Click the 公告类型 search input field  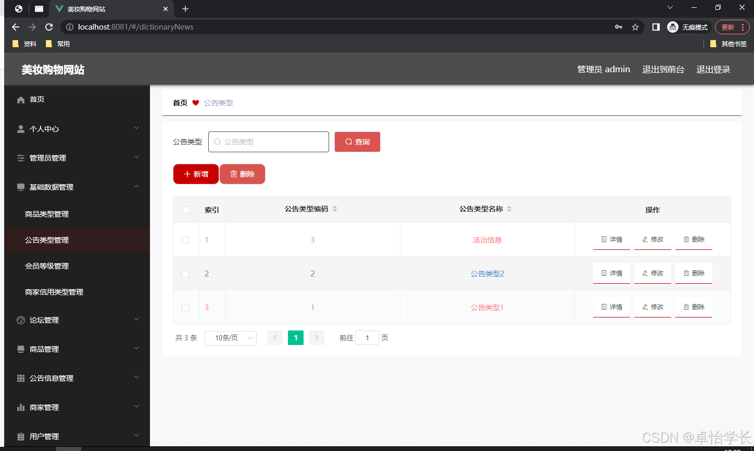(269, 142)
